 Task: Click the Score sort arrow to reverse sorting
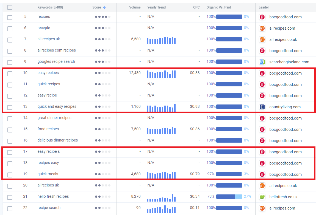[104, 7]
